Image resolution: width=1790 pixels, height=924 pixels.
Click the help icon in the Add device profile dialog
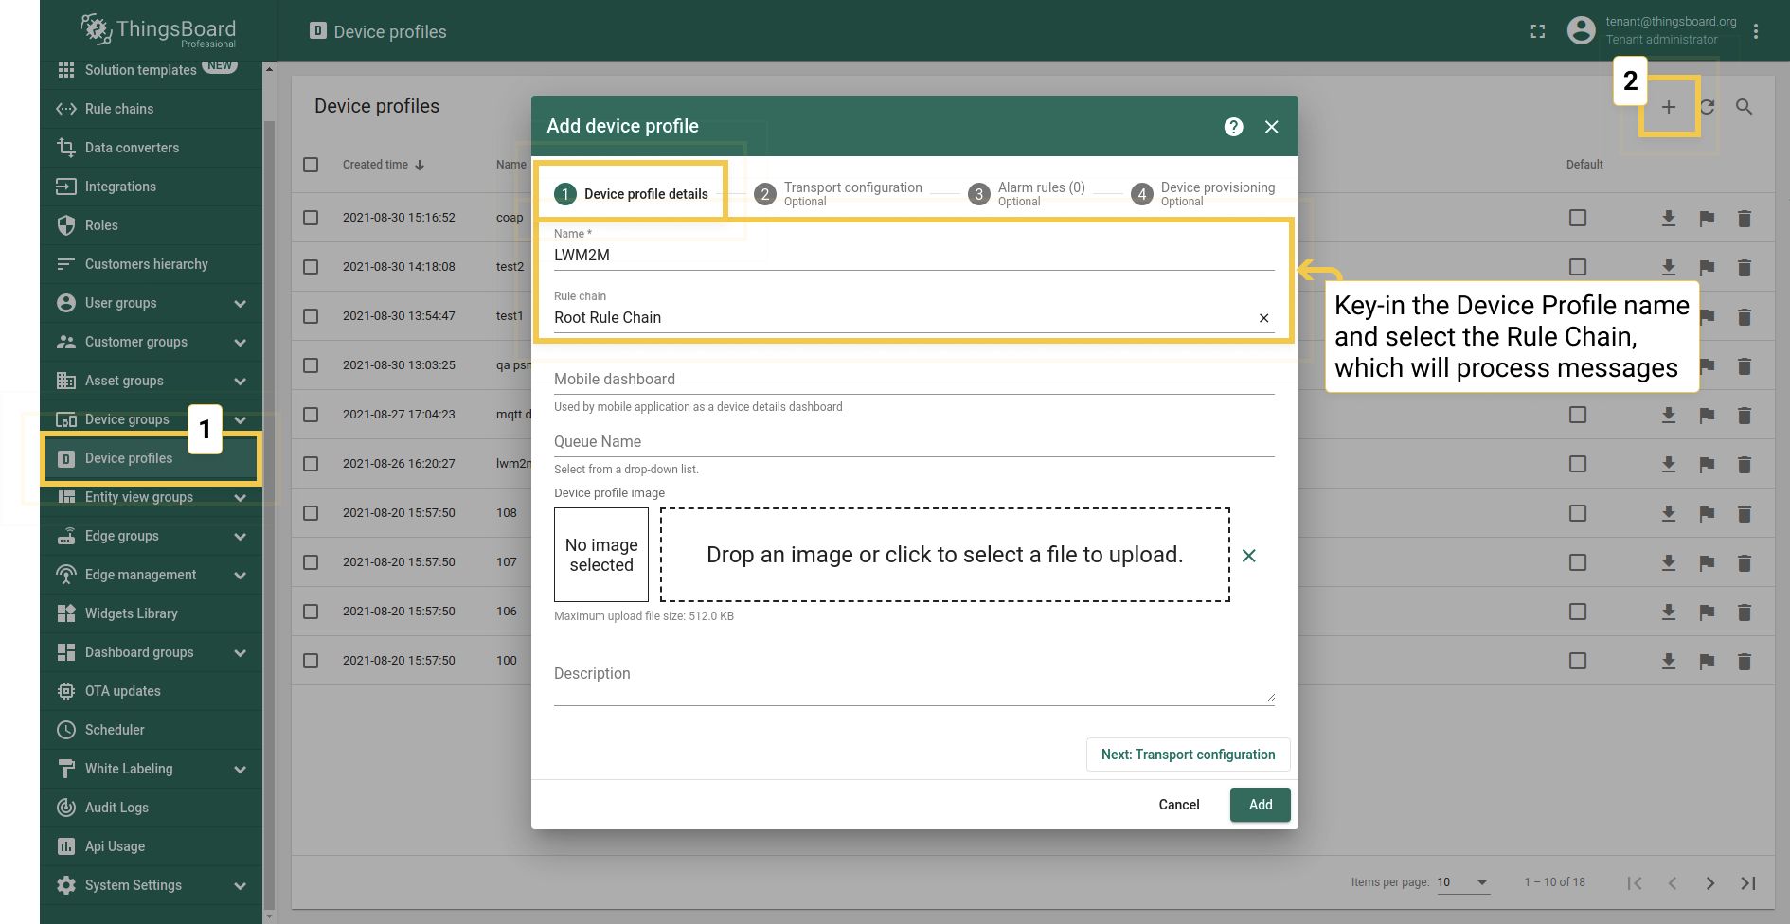point(1233,127)
